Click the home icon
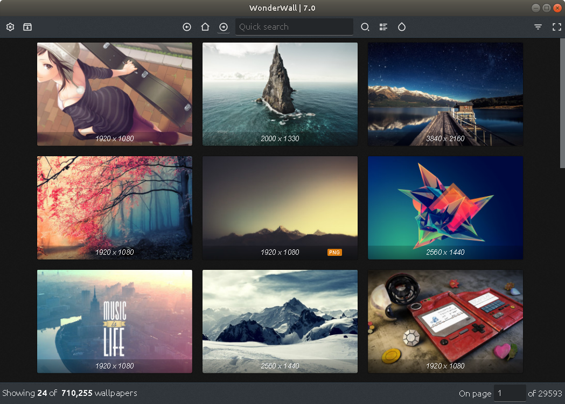565x404 pixels. click(205, 27)
